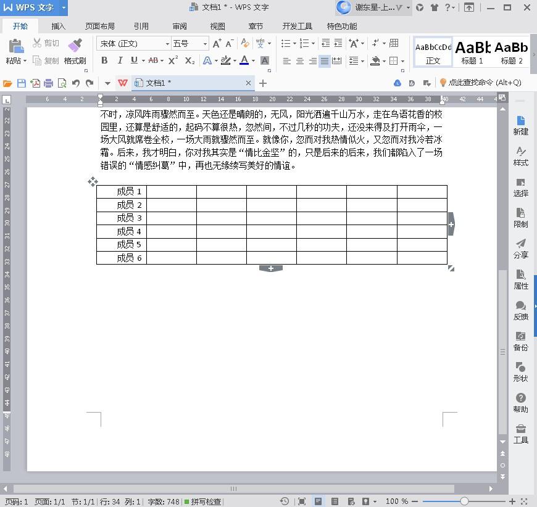
Task: Open 选择 panel in right sidebar
Action: click(x=520, y=188)
